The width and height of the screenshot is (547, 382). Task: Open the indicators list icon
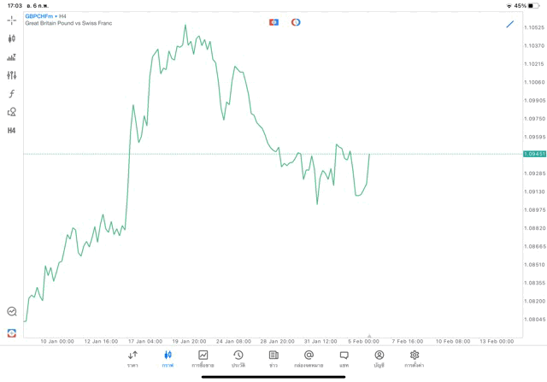pos(12,57)
